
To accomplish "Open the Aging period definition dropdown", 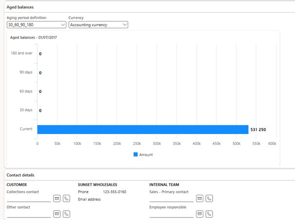I will pos(36,24).
